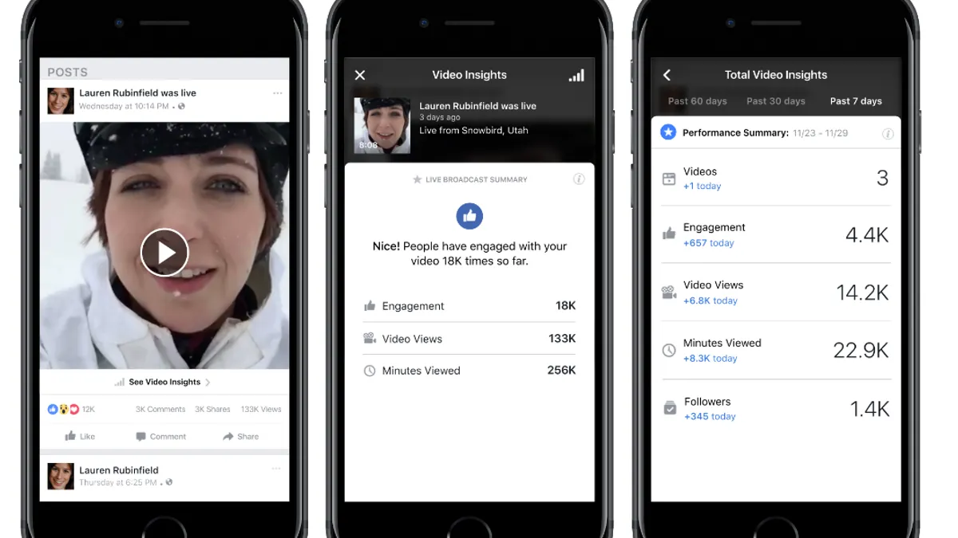Open the Videos row showing 3
The height and width of the screenshot is (538, 958).
(776, 178)
